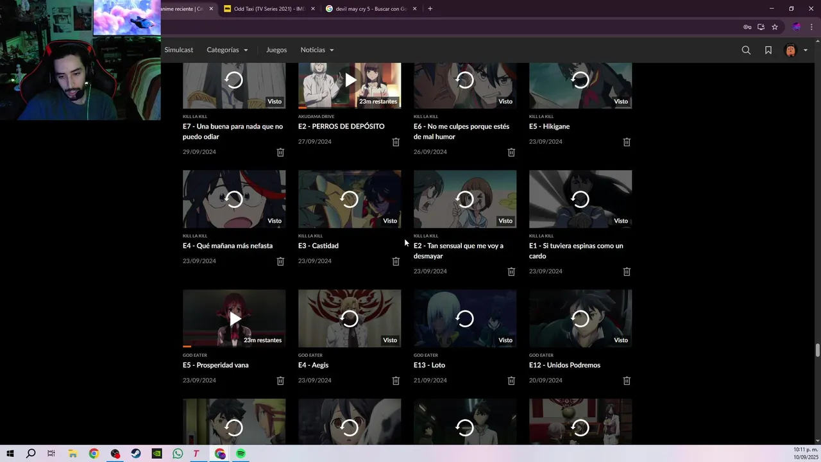Open E12 Unidos Podremos episode title
Viewport: 821px width, 462px height.
click(564, 365)
